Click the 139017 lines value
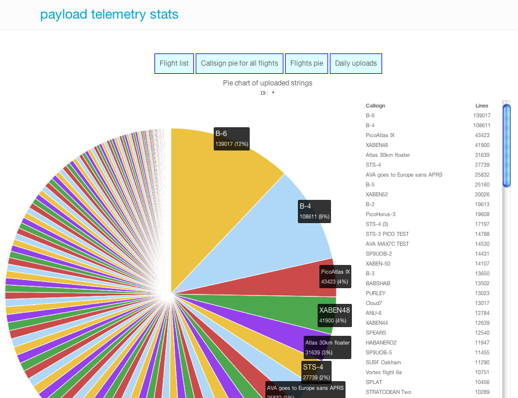The height and width of the screenshot is (398, 518). [481, 116]
